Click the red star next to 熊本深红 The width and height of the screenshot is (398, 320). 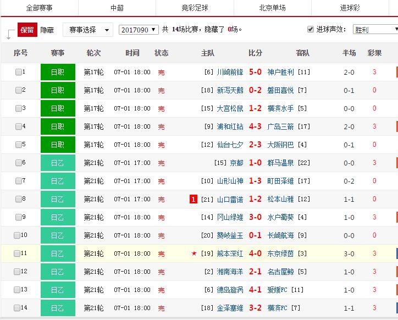(194, 253)
